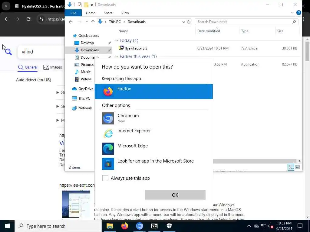Image resolution: width=310 pixels, height=232 pixels.
Task: Reload the browser page
Action: [x=28, y=19]
